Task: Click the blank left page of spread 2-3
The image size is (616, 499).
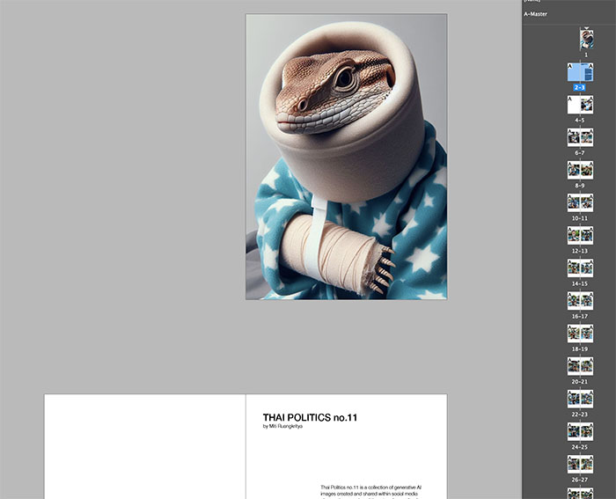Action: [x=145, y=447]
